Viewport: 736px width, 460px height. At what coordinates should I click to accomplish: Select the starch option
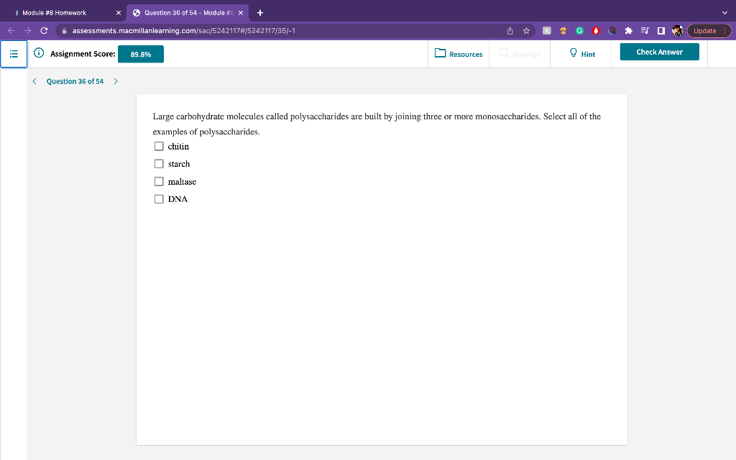[x=159, y=163]
